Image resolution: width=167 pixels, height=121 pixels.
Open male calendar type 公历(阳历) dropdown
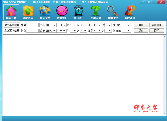[48, 25]
